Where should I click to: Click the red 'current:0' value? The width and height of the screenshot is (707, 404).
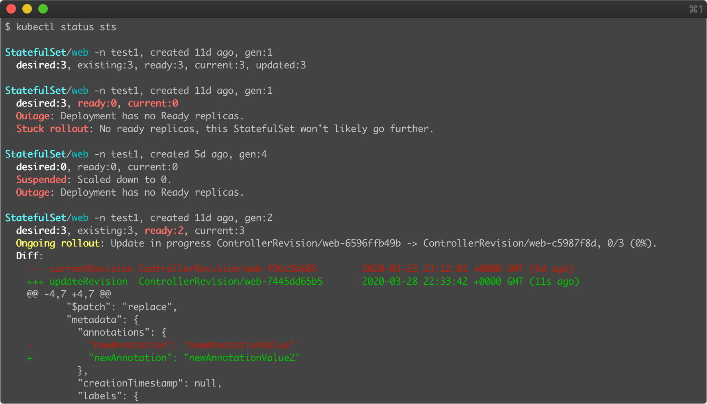click(x=153, y=103)
